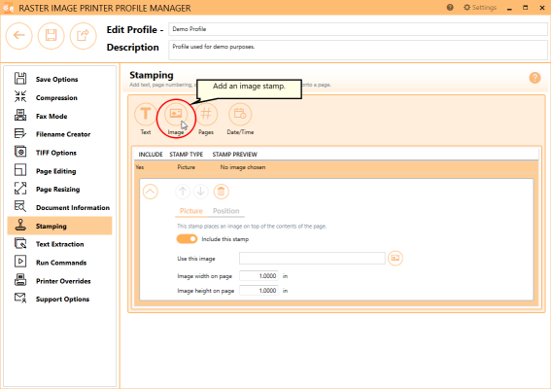Click 'No image chosen' preview text

tap(243, 167)
